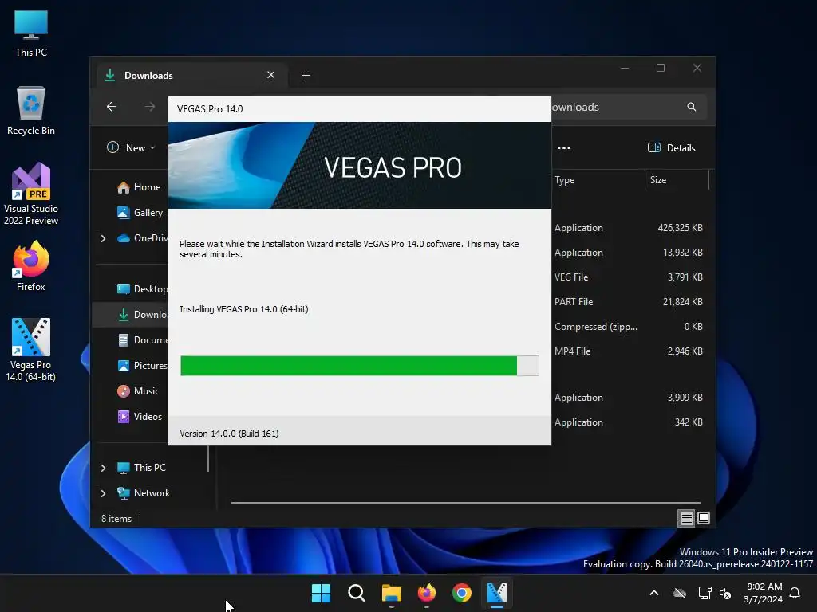This screenshot has width=817, height=612.
Task: Click the search icon in Explorer
Action: [x=692, y=107]
